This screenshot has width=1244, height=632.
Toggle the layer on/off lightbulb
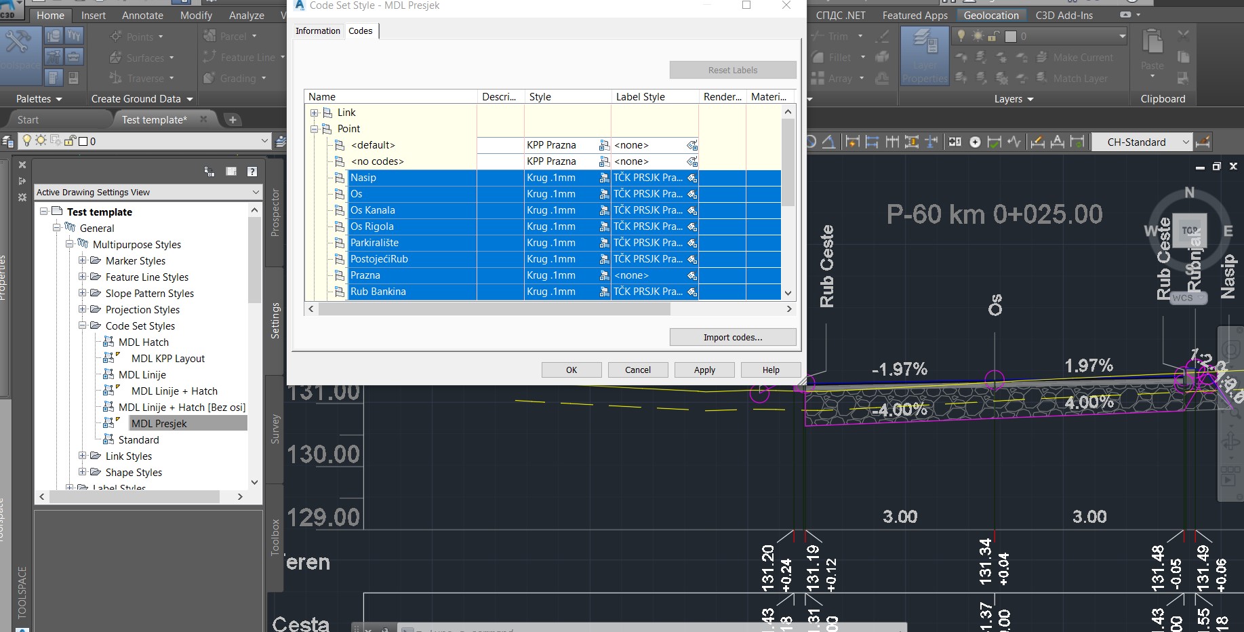pyautogui.click(x=962, y=36)
